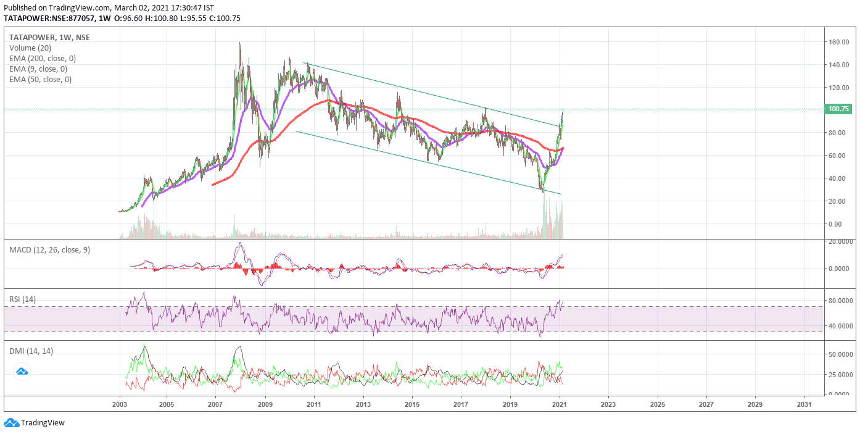Select 40.0000 on the RSI axis
This screenshot has width=860, height=434.
(x=841, y=326)
